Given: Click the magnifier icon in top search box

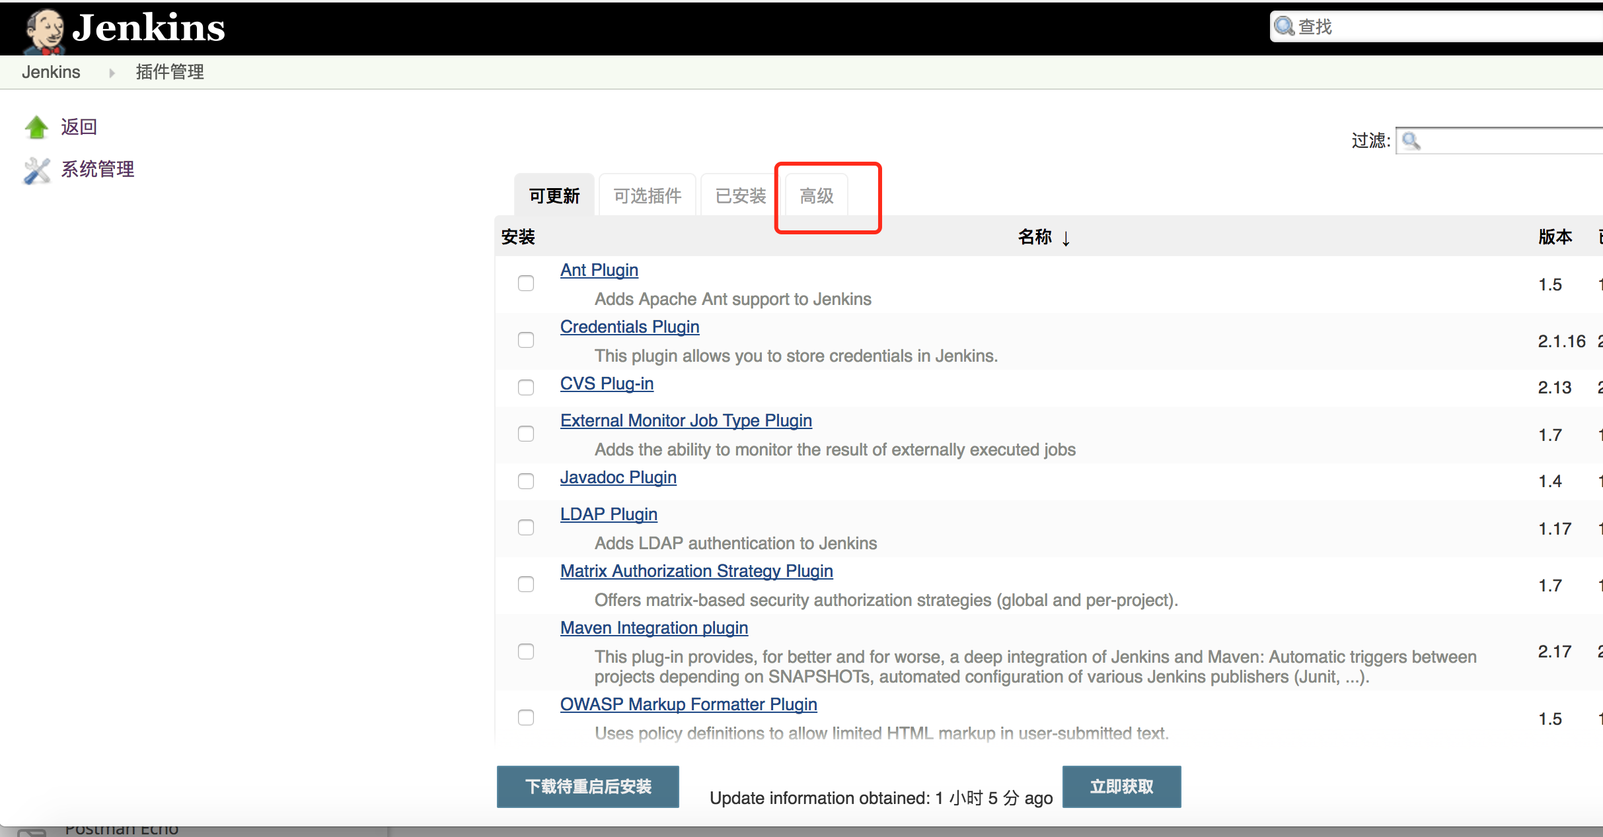Looking at the screenshot, I should tap(1284, 26).
